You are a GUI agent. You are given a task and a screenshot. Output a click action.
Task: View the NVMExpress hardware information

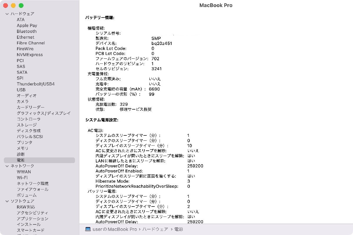tap(30, 55)
